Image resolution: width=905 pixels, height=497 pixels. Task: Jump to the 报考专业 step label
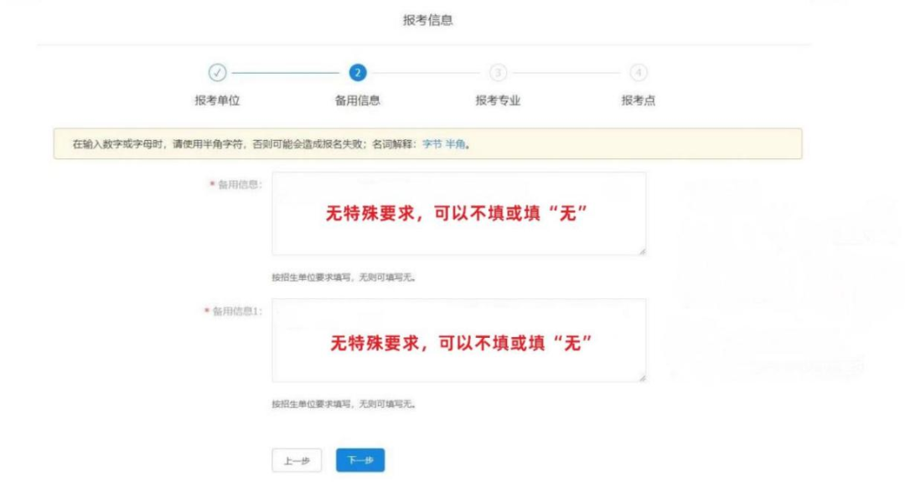[498, 101]
